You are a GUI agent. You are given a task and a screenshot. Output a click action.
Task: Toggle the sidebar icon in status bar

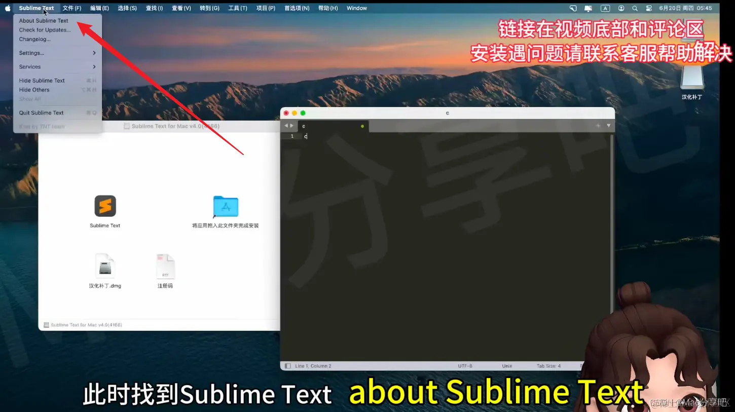click(287, 366)
